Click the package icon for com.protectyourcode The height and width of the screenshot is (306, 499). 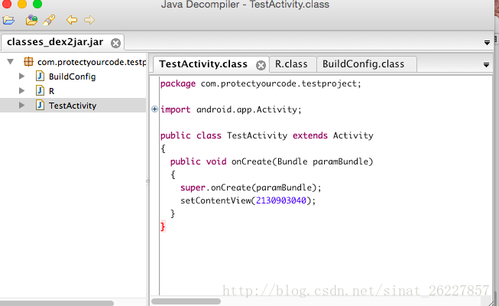pos(28,62)
